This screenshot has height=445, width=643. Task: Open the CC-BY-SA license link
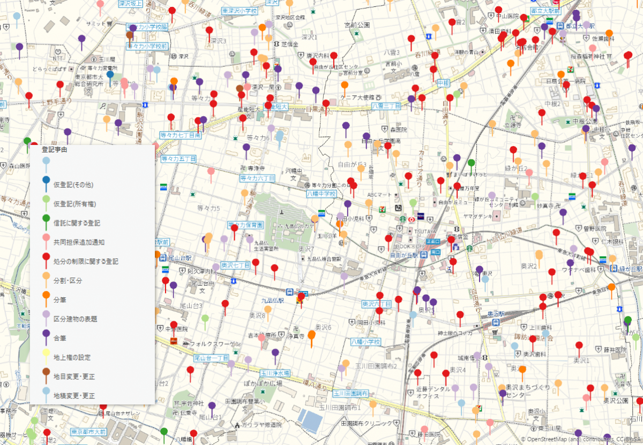point(626,439)
